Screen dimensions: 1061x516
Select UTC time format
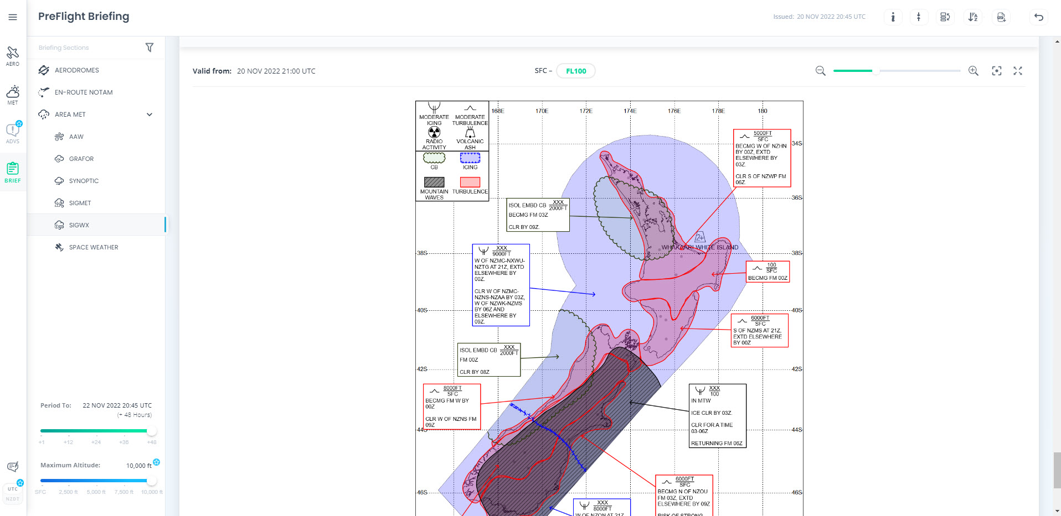13,489
